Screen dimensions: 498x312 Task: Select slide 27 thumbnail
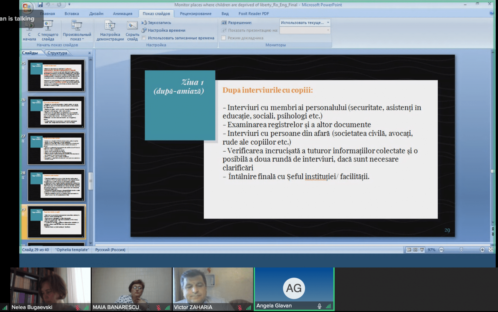[x=56, y=149]
